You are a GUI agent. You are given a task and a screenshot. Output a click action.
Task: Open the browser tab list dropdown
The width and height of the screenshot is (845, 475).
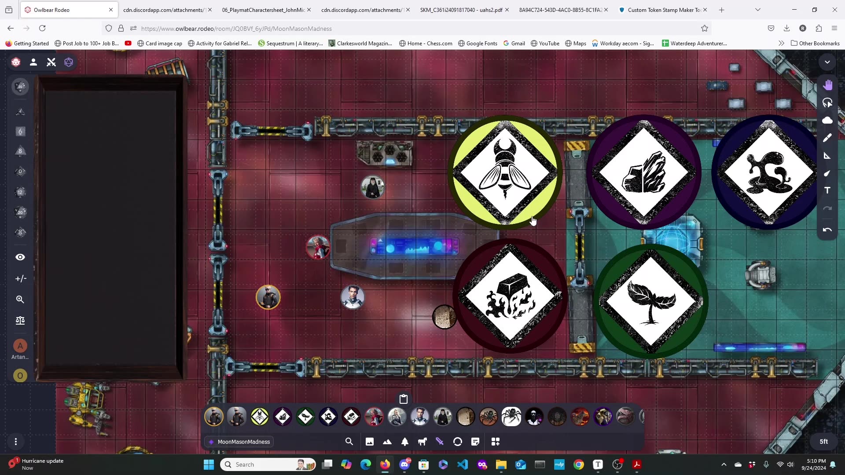click(x=758, y=9)
